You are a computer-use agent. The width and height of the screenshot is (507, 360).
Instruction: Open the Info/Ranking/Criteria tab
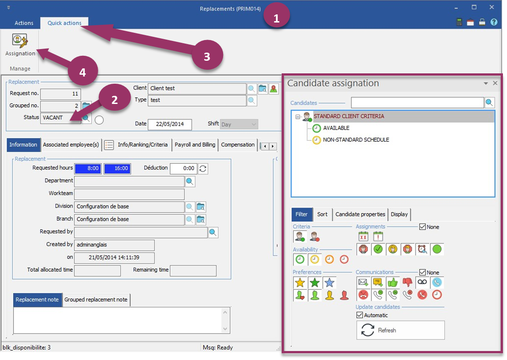click(137, 144)
